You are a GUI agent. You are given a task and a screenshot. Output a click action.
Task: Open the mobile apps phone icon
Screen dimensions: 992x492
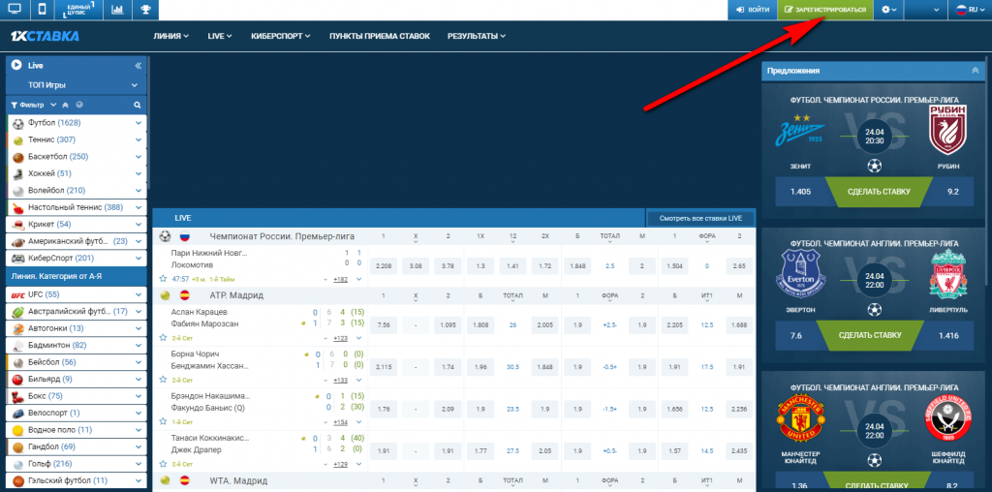coord(43,10)
